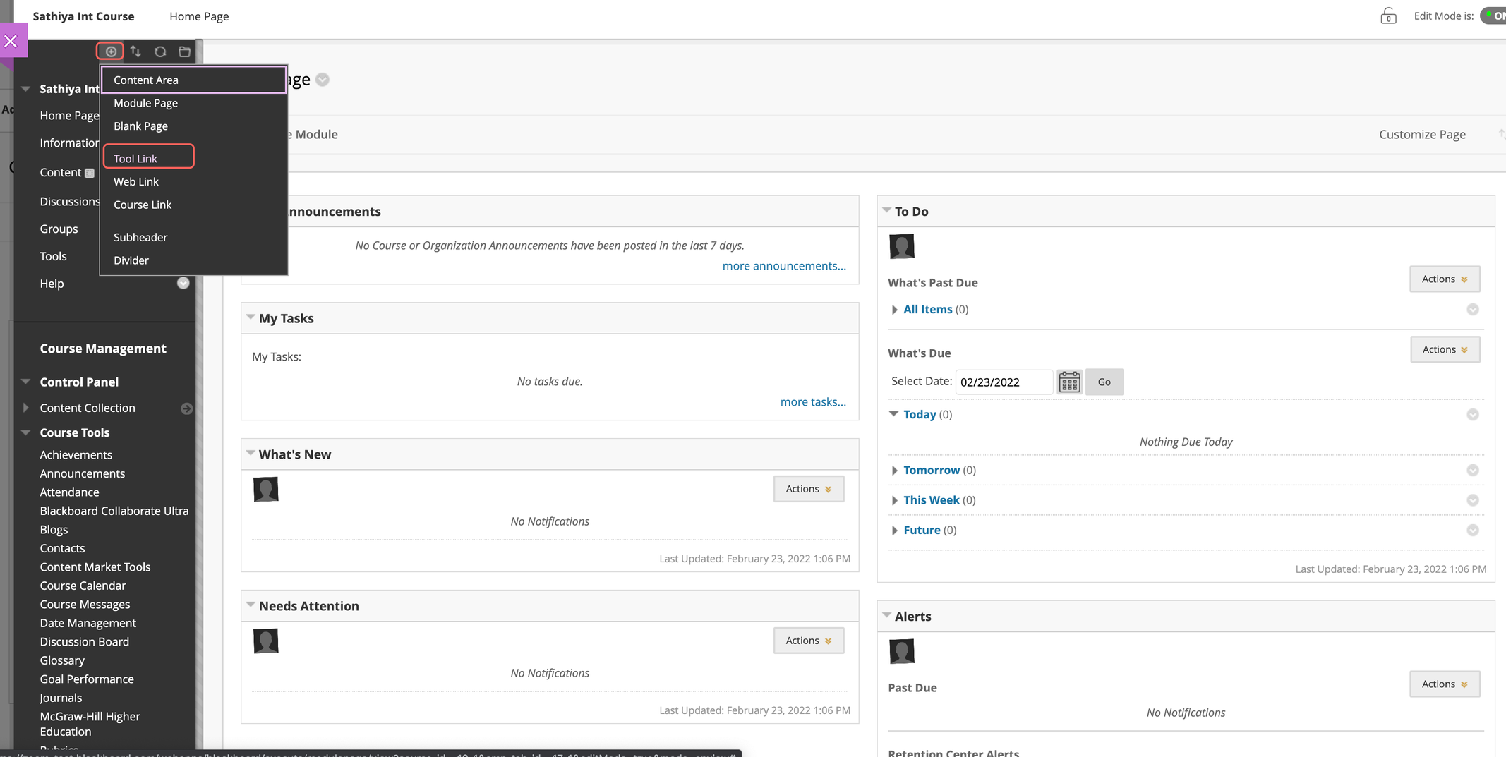Collapse the Today due list
Screen dimensions: 1506x757
pyautogui.click(x=894, y=414)
